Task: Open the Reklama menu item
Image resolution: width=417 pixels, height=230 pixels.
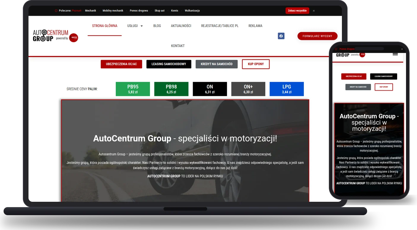Action: tap(256, 26)
